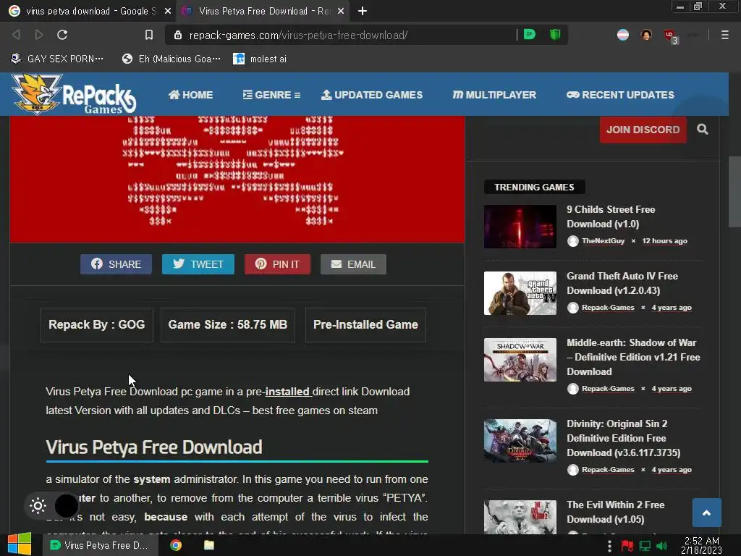Open the 'Eh (Malicious Goa...' bookmark

171,59
